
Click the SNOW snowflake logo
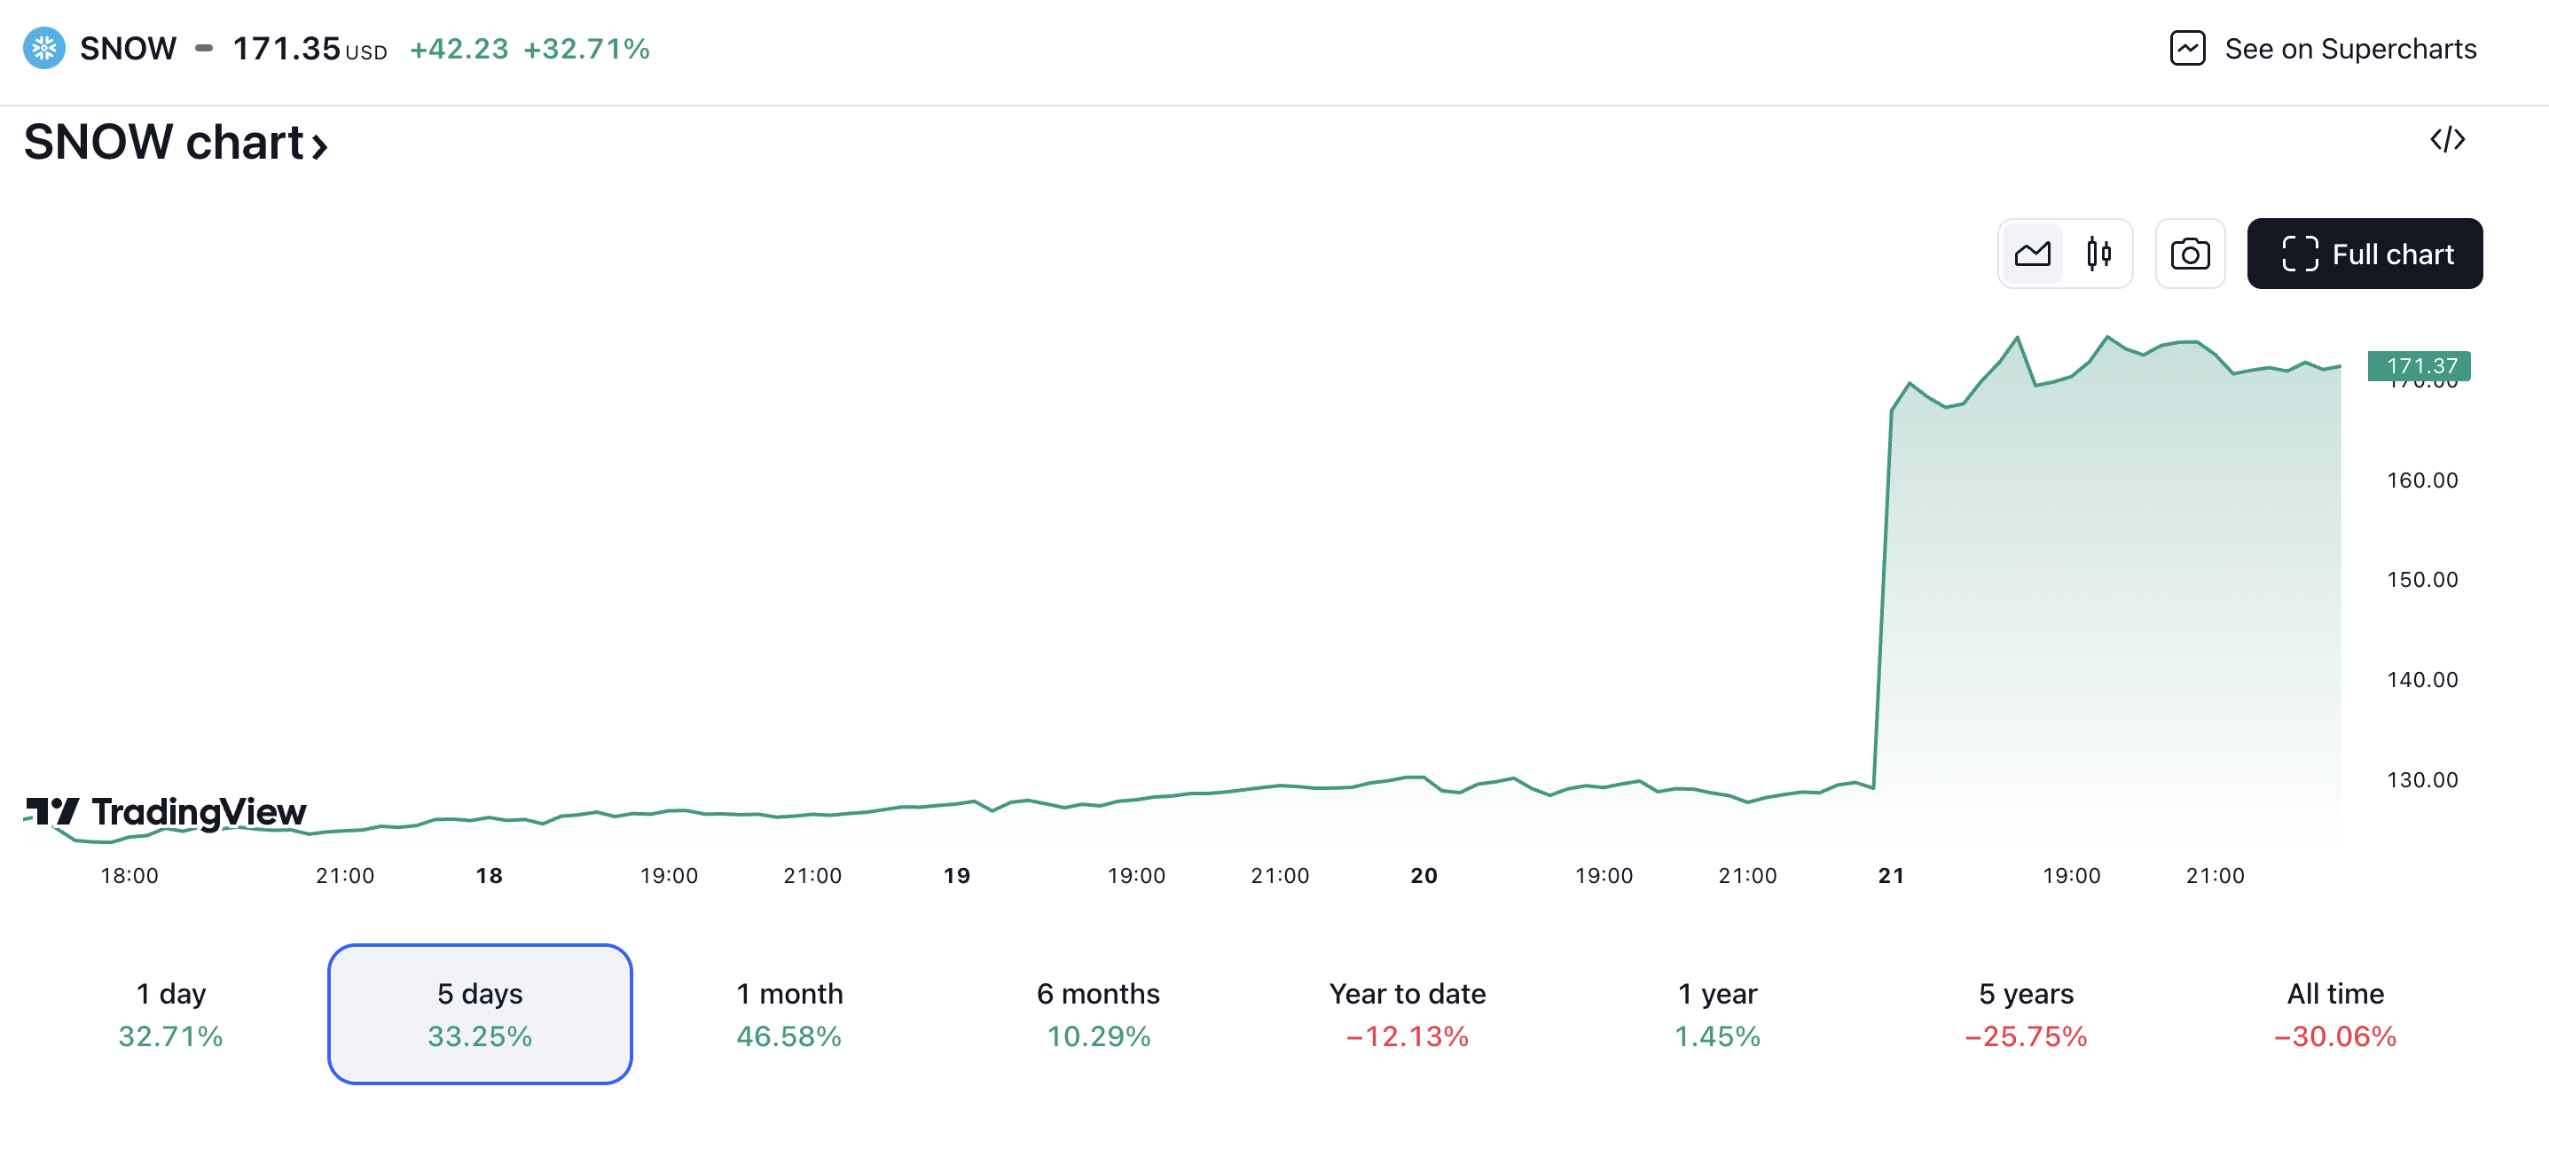43,48
